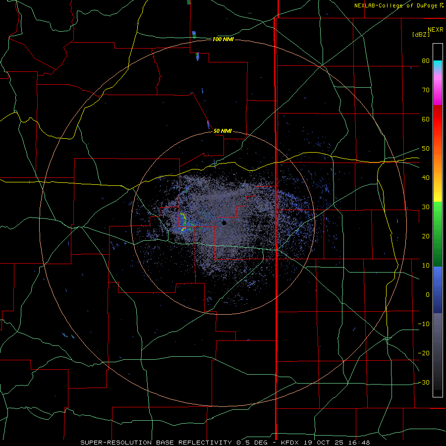446x446 pixels.
Task: Click the -30 value on the dBZ scale
Action: pyautogui.click(x=424, y=383)
